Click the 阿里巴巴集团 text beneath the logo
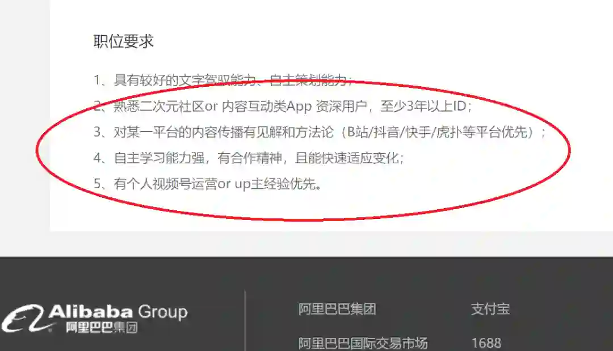This screenshot has height=351, width=613. pos(101,328)
